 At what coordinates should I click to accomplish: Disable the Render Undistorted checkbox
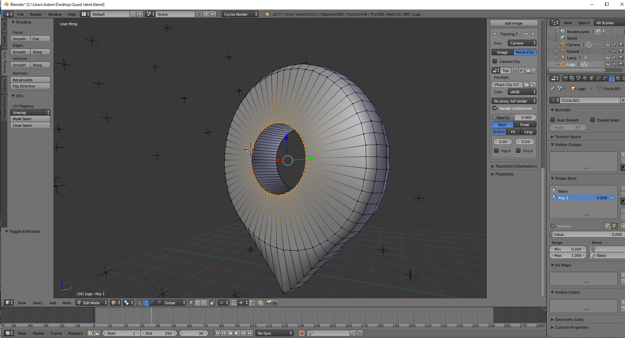(x=495, y=108)
